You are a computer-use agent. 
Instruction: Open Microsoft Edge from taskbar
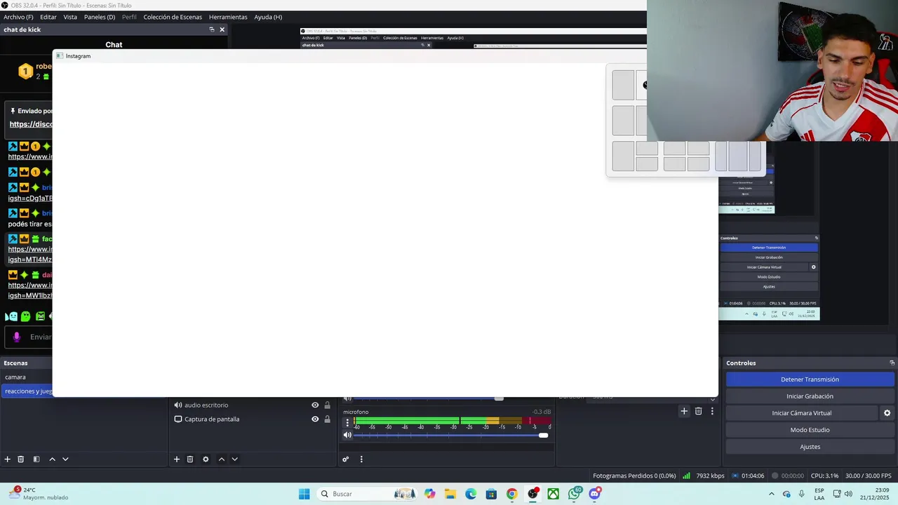pyautogui.click(x=471, y=494)
